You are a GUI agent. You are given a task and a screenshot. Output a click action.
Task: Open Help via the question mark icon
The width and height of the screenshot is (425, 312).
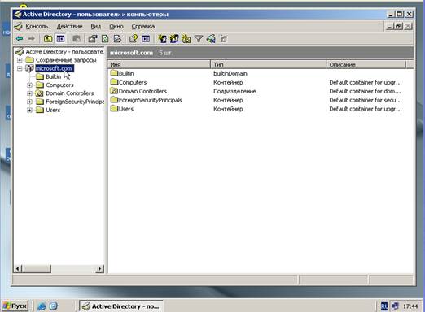tap(134, 39)
